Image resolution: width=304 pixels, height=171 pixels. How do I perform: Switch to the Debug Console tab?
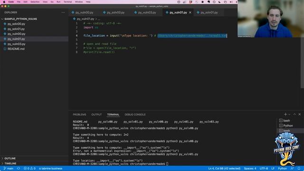coord(135,114)
